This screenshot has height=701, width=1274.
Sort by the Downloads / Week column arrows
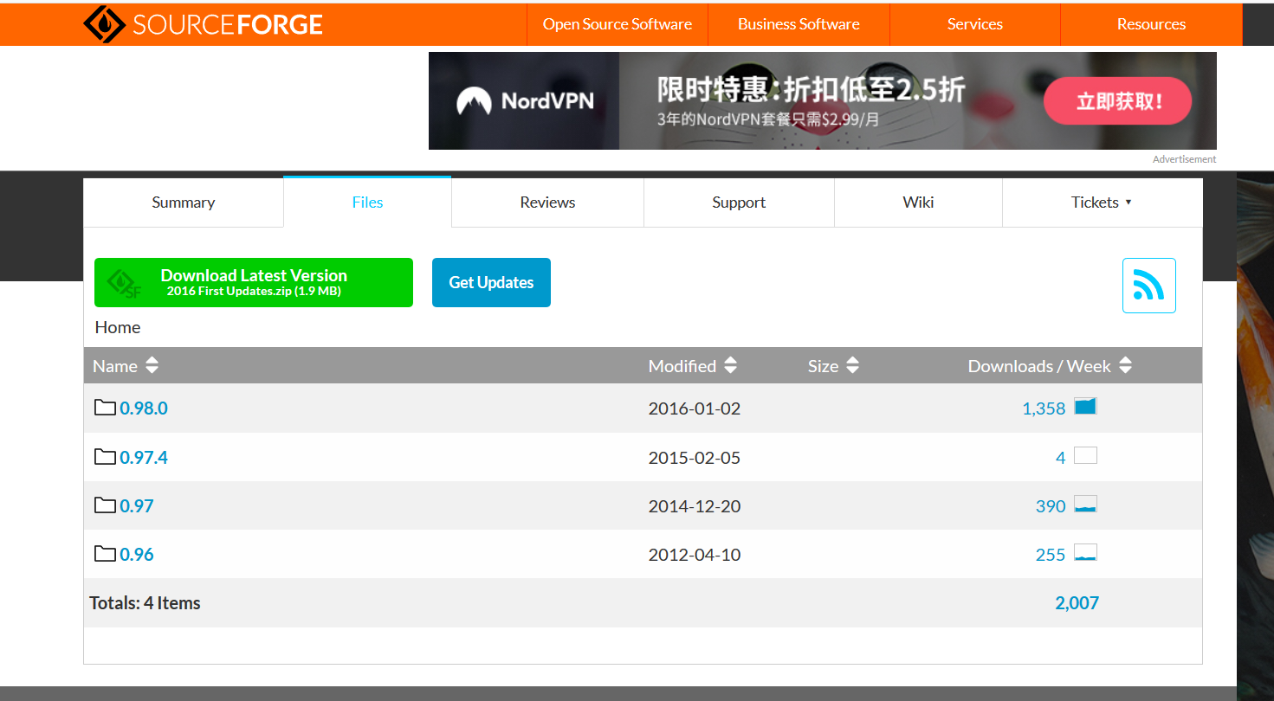point(1124,365)
